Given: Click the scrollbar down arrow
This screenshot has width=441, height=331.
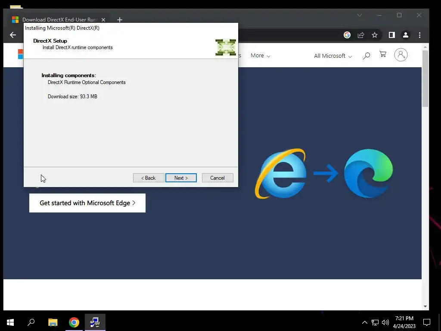Looking at the screenshot, I should tap(425, 306).
